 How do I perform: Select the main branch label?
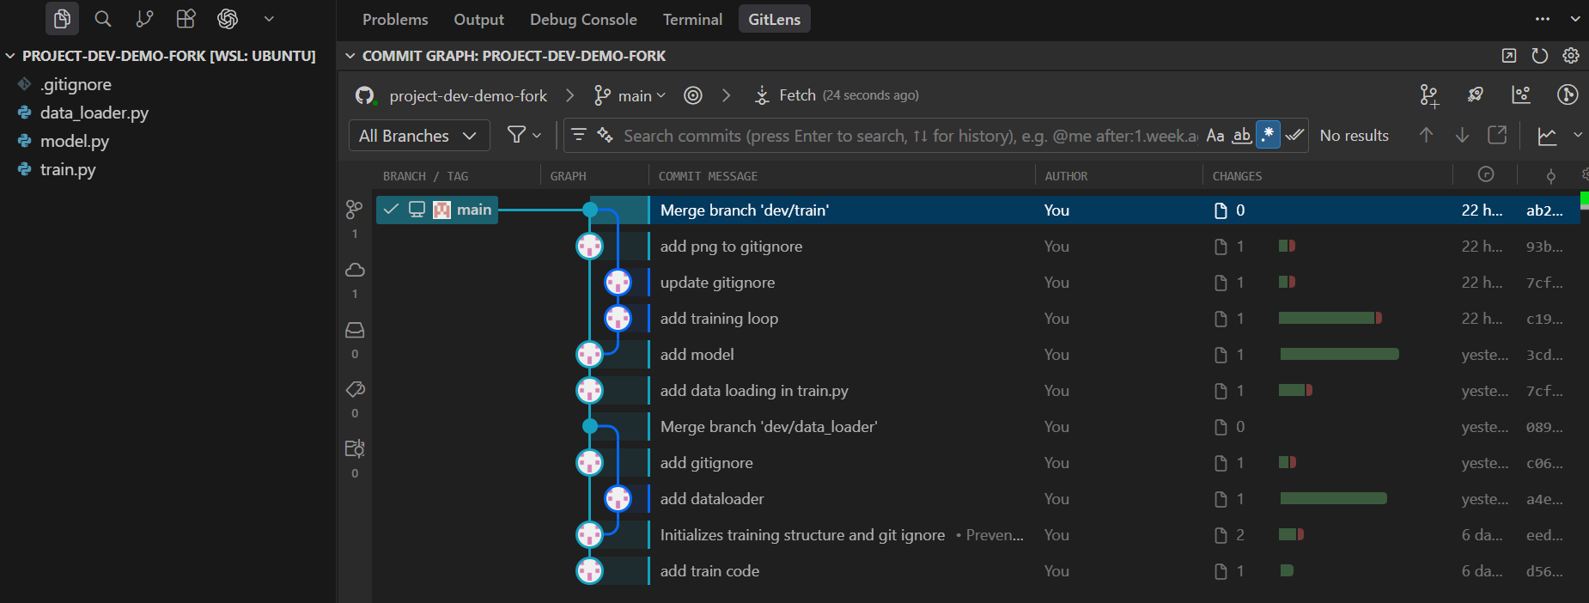[x=473, y=210]
